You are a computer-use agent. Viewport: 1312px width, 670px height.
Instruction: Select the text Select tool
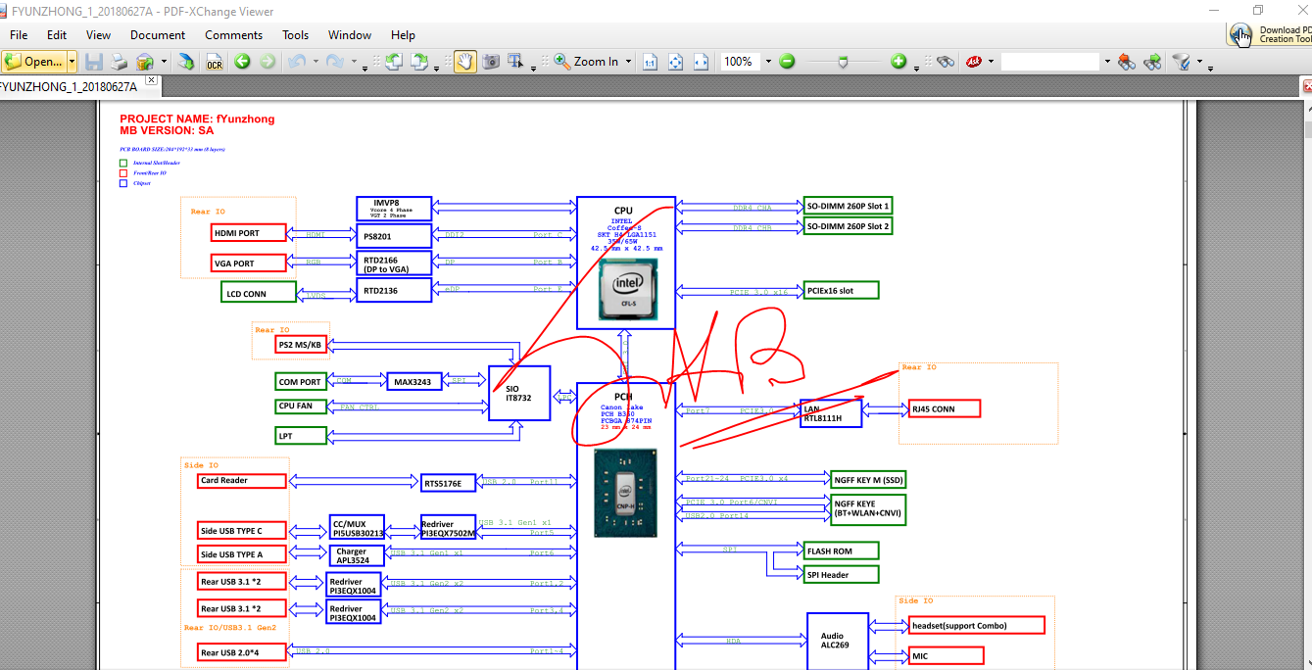pyautogui.click(x=515, y=62)
